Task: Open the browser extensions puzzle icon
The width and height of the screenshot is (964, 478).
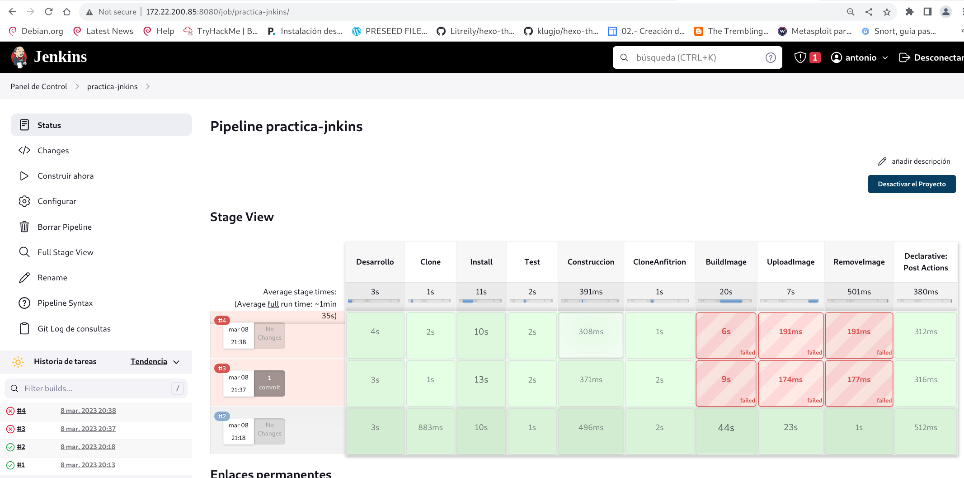Action: click(x=909, y=12)
